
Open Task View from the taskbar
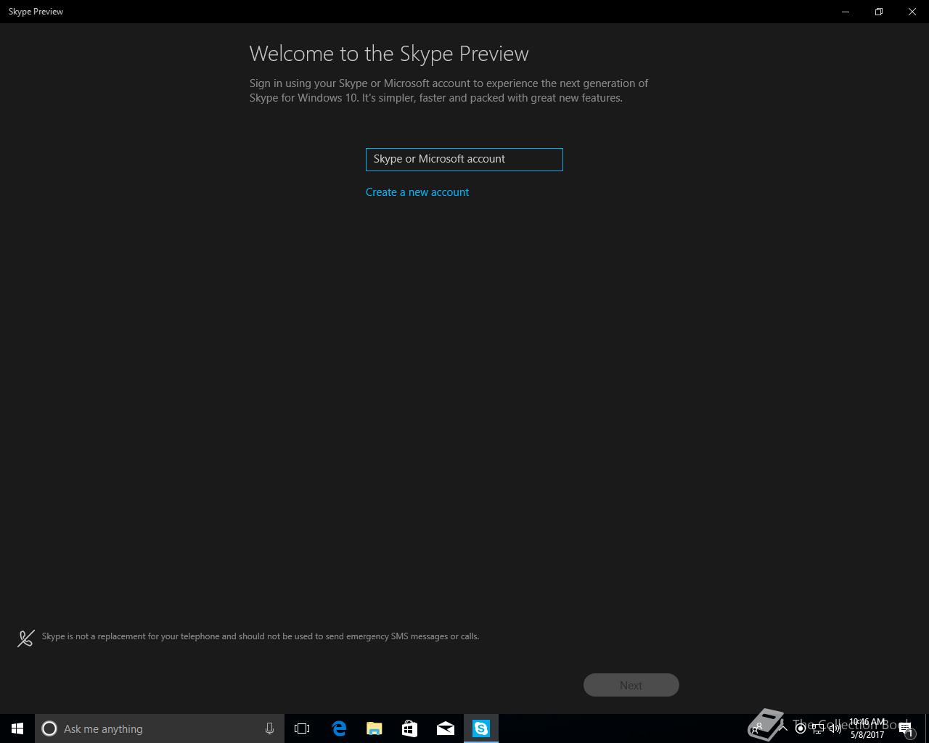[302, 728]
